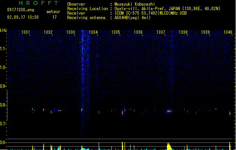236x150 pixels.
Task: Click the 1336 time marker
Action: 138,32
